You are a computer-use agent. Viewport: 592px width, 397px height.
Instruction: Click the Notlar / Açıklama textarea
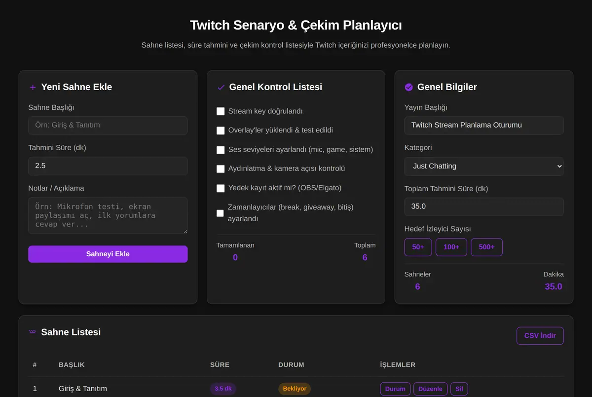tap(108, 215)
